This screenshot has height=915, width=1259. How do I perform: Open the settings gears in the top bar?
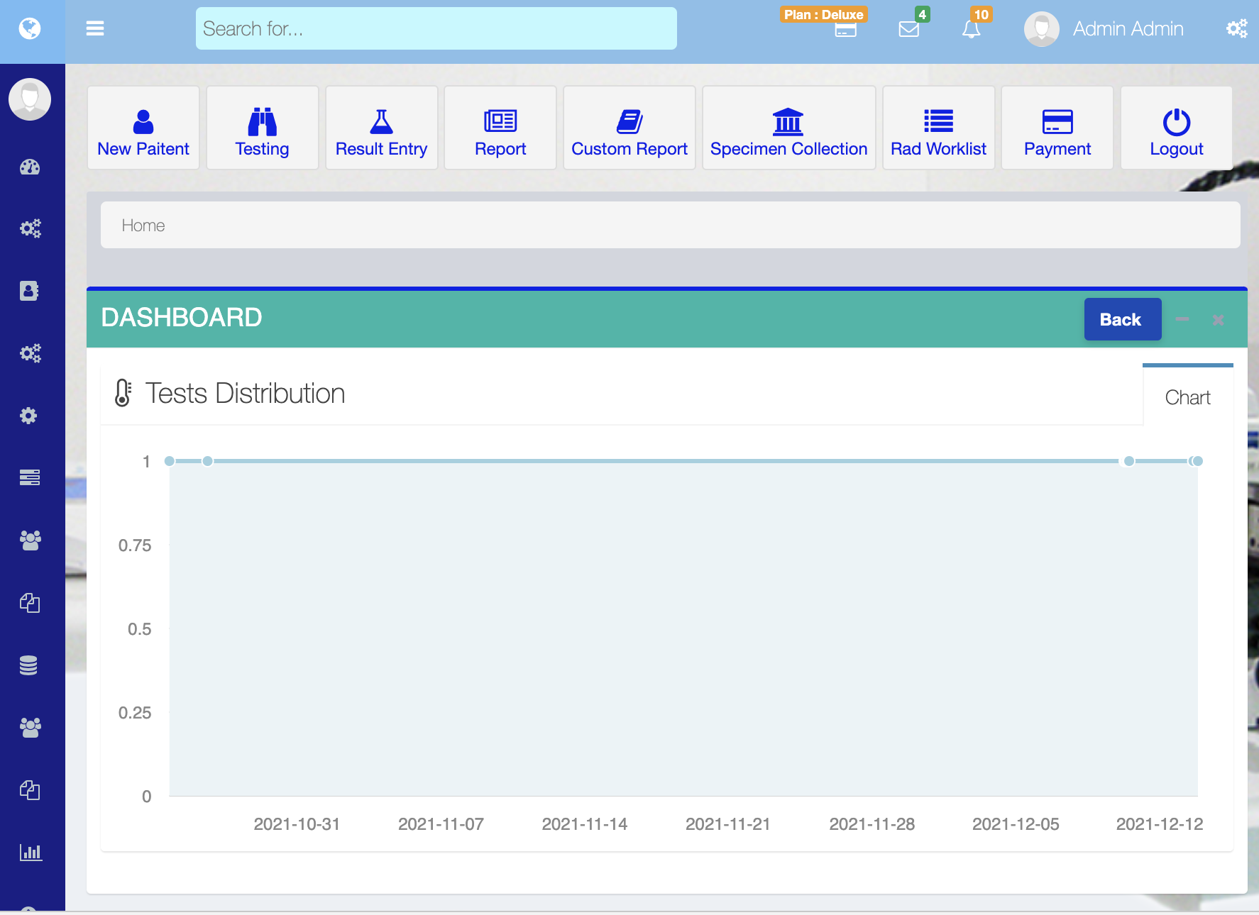point(1236,28)
